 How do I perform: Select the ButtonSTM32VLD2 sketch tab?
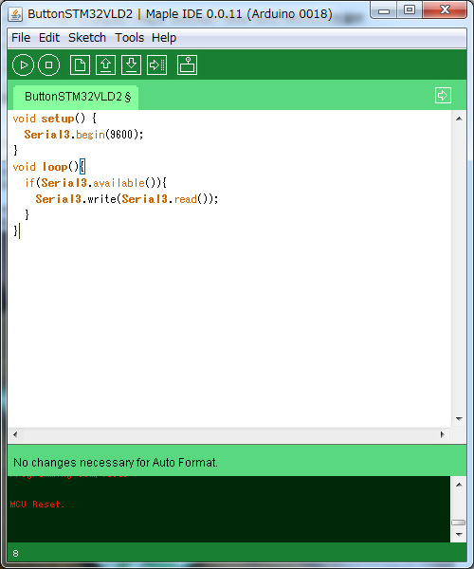76,97
